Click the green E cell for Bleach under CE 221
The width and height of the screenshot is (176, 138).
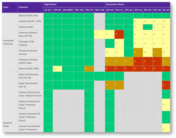[x=48, y=16]
